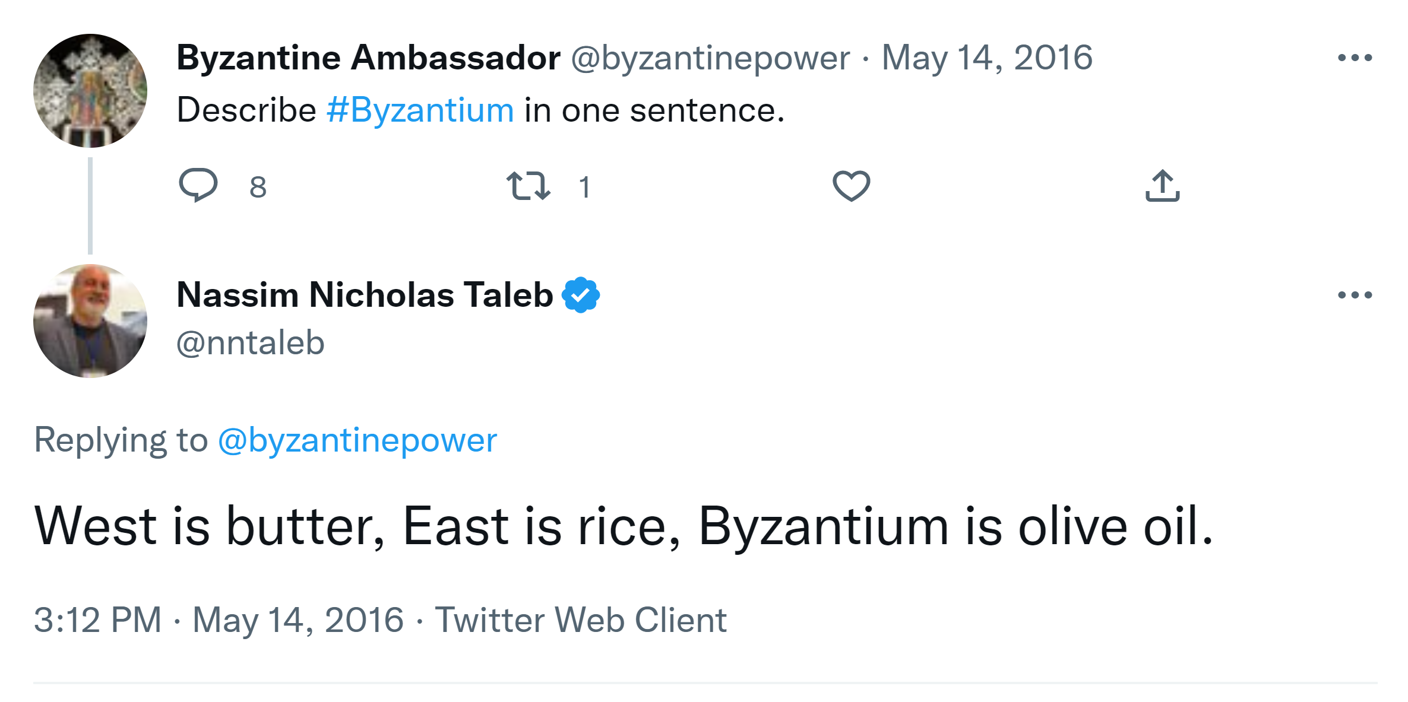Click the blue verified badge

pos(581,295)
